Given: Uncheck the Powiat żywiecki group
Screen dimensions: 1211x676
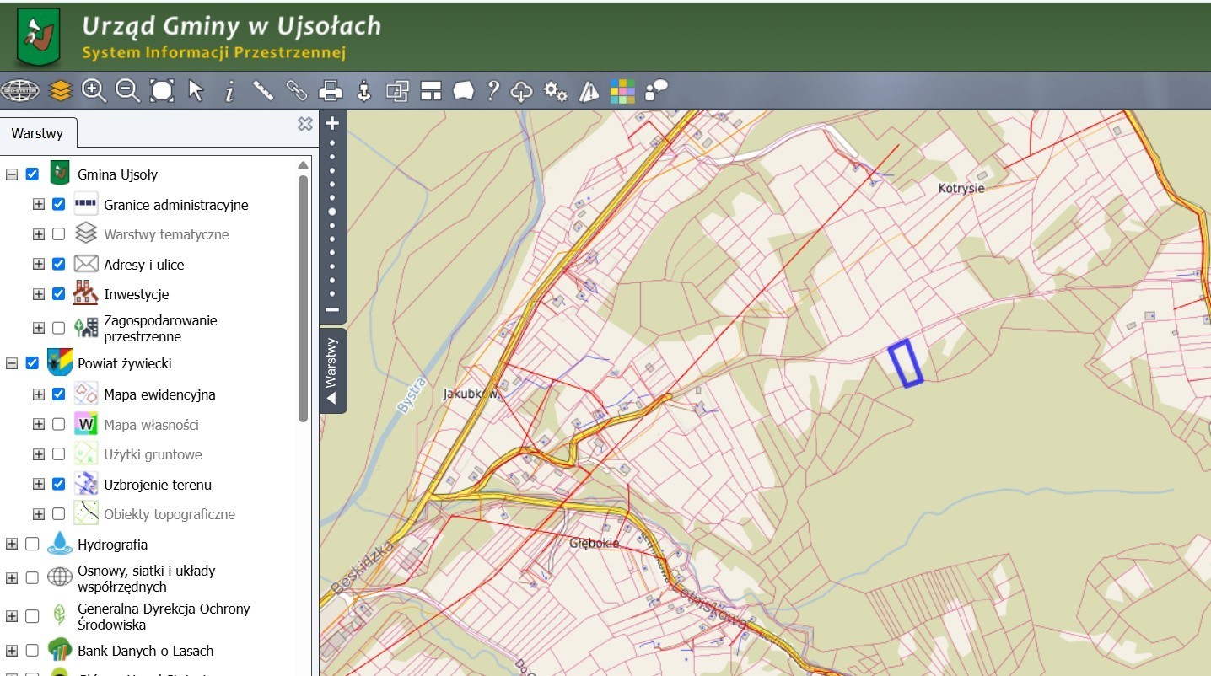Looking at the screenshot, I should pyautogui.click(x=32, y=363).
